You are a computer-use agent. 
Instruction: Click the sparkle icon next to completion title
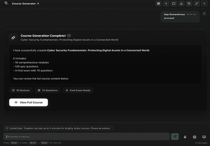(x=13, y=38)
